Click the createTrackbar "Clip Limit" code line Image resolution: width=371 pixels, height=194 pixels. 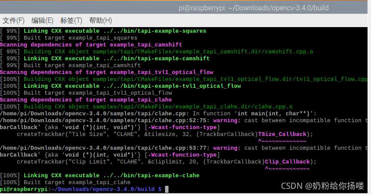click(167, 162)
